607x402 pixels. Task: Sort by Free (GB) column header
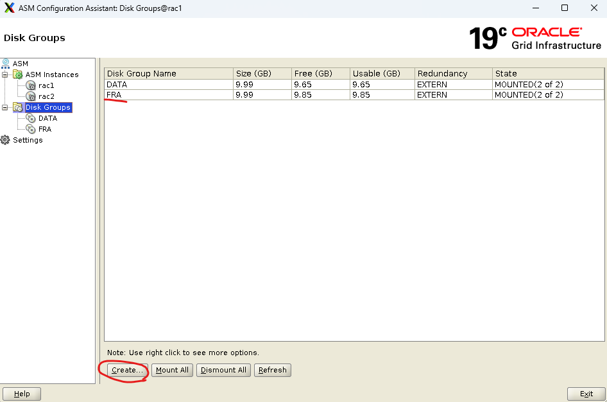click(x=321, y=74)
